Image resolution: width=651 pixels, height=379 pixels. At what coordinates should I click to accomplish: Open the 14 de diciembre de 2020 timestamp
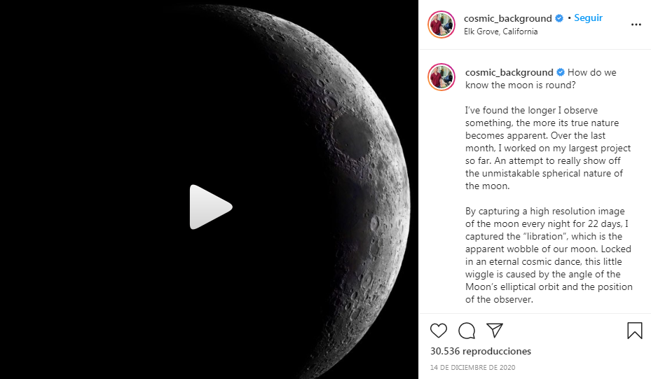472,367
